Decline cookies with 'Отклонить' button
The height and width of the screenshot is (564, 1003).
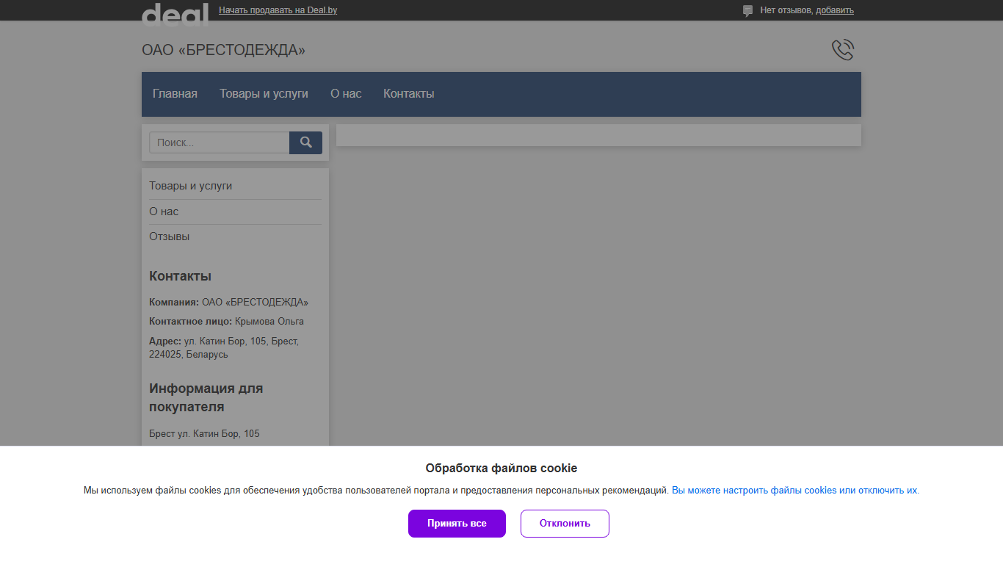(x=565, y=524)
